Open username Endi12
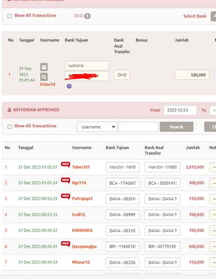 pos(79,215)
